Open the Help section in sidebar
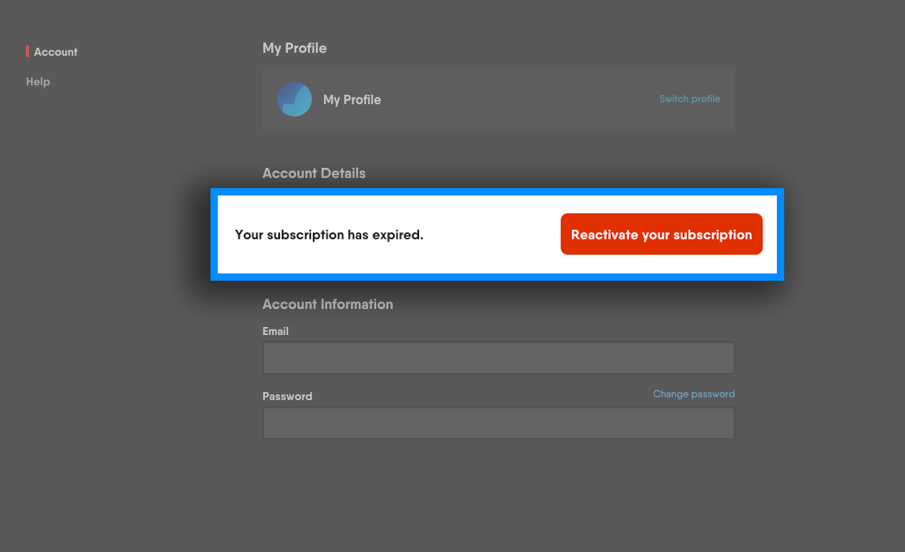Screen dimensions: 905x552 (38, 82)
